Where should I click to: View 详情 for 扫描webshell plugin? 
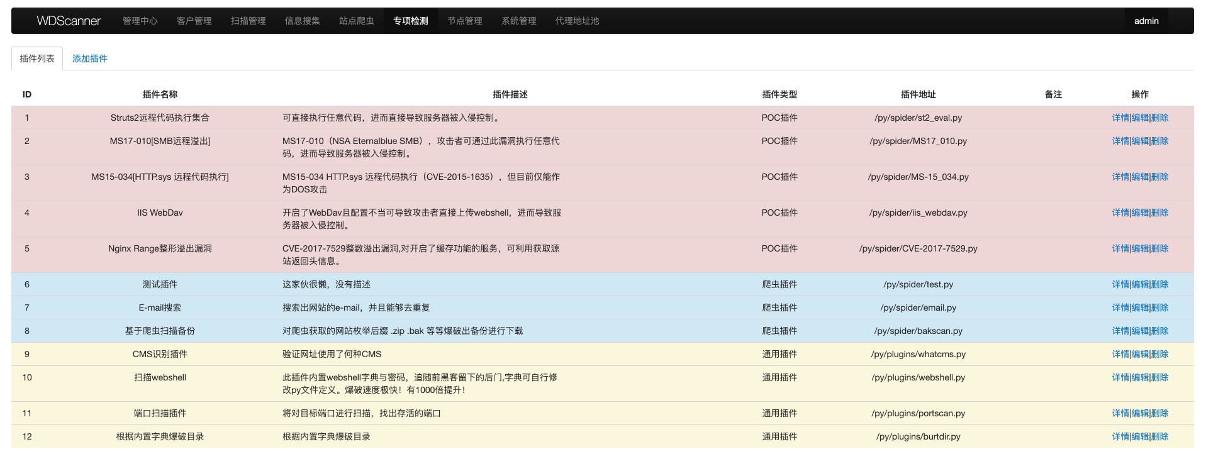click(1120, 377)
